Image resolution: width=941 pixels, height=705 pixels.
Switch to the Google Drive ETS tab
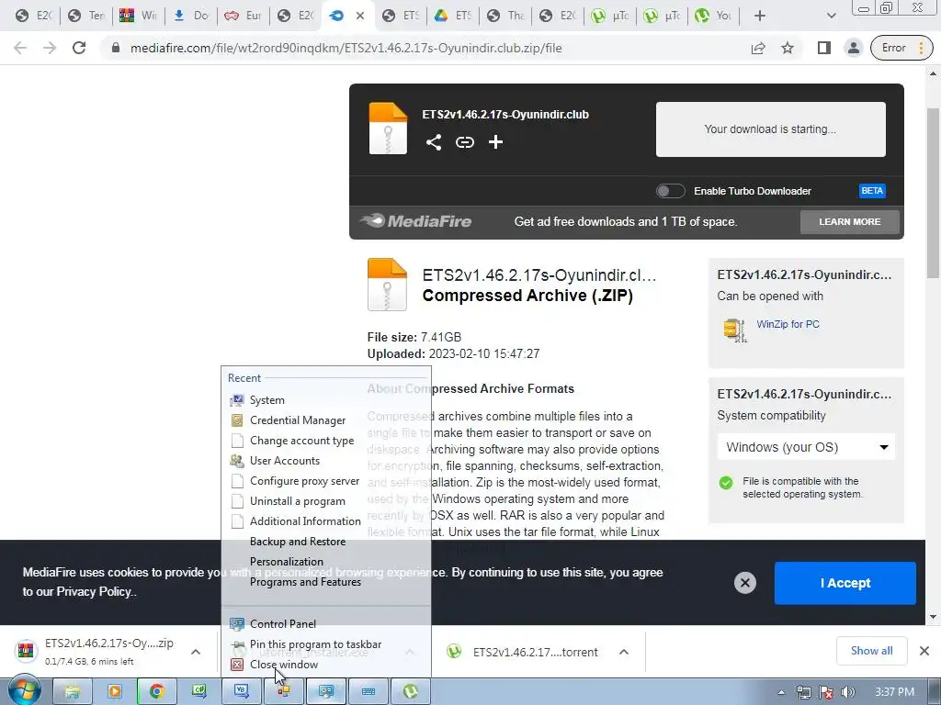click(454, 16)
